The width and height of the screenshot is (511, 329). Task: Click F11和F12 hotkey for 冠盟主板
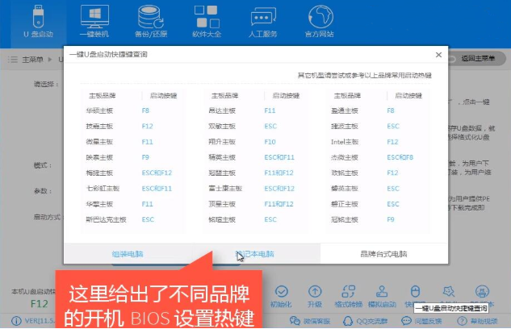[x=279, y=173]
